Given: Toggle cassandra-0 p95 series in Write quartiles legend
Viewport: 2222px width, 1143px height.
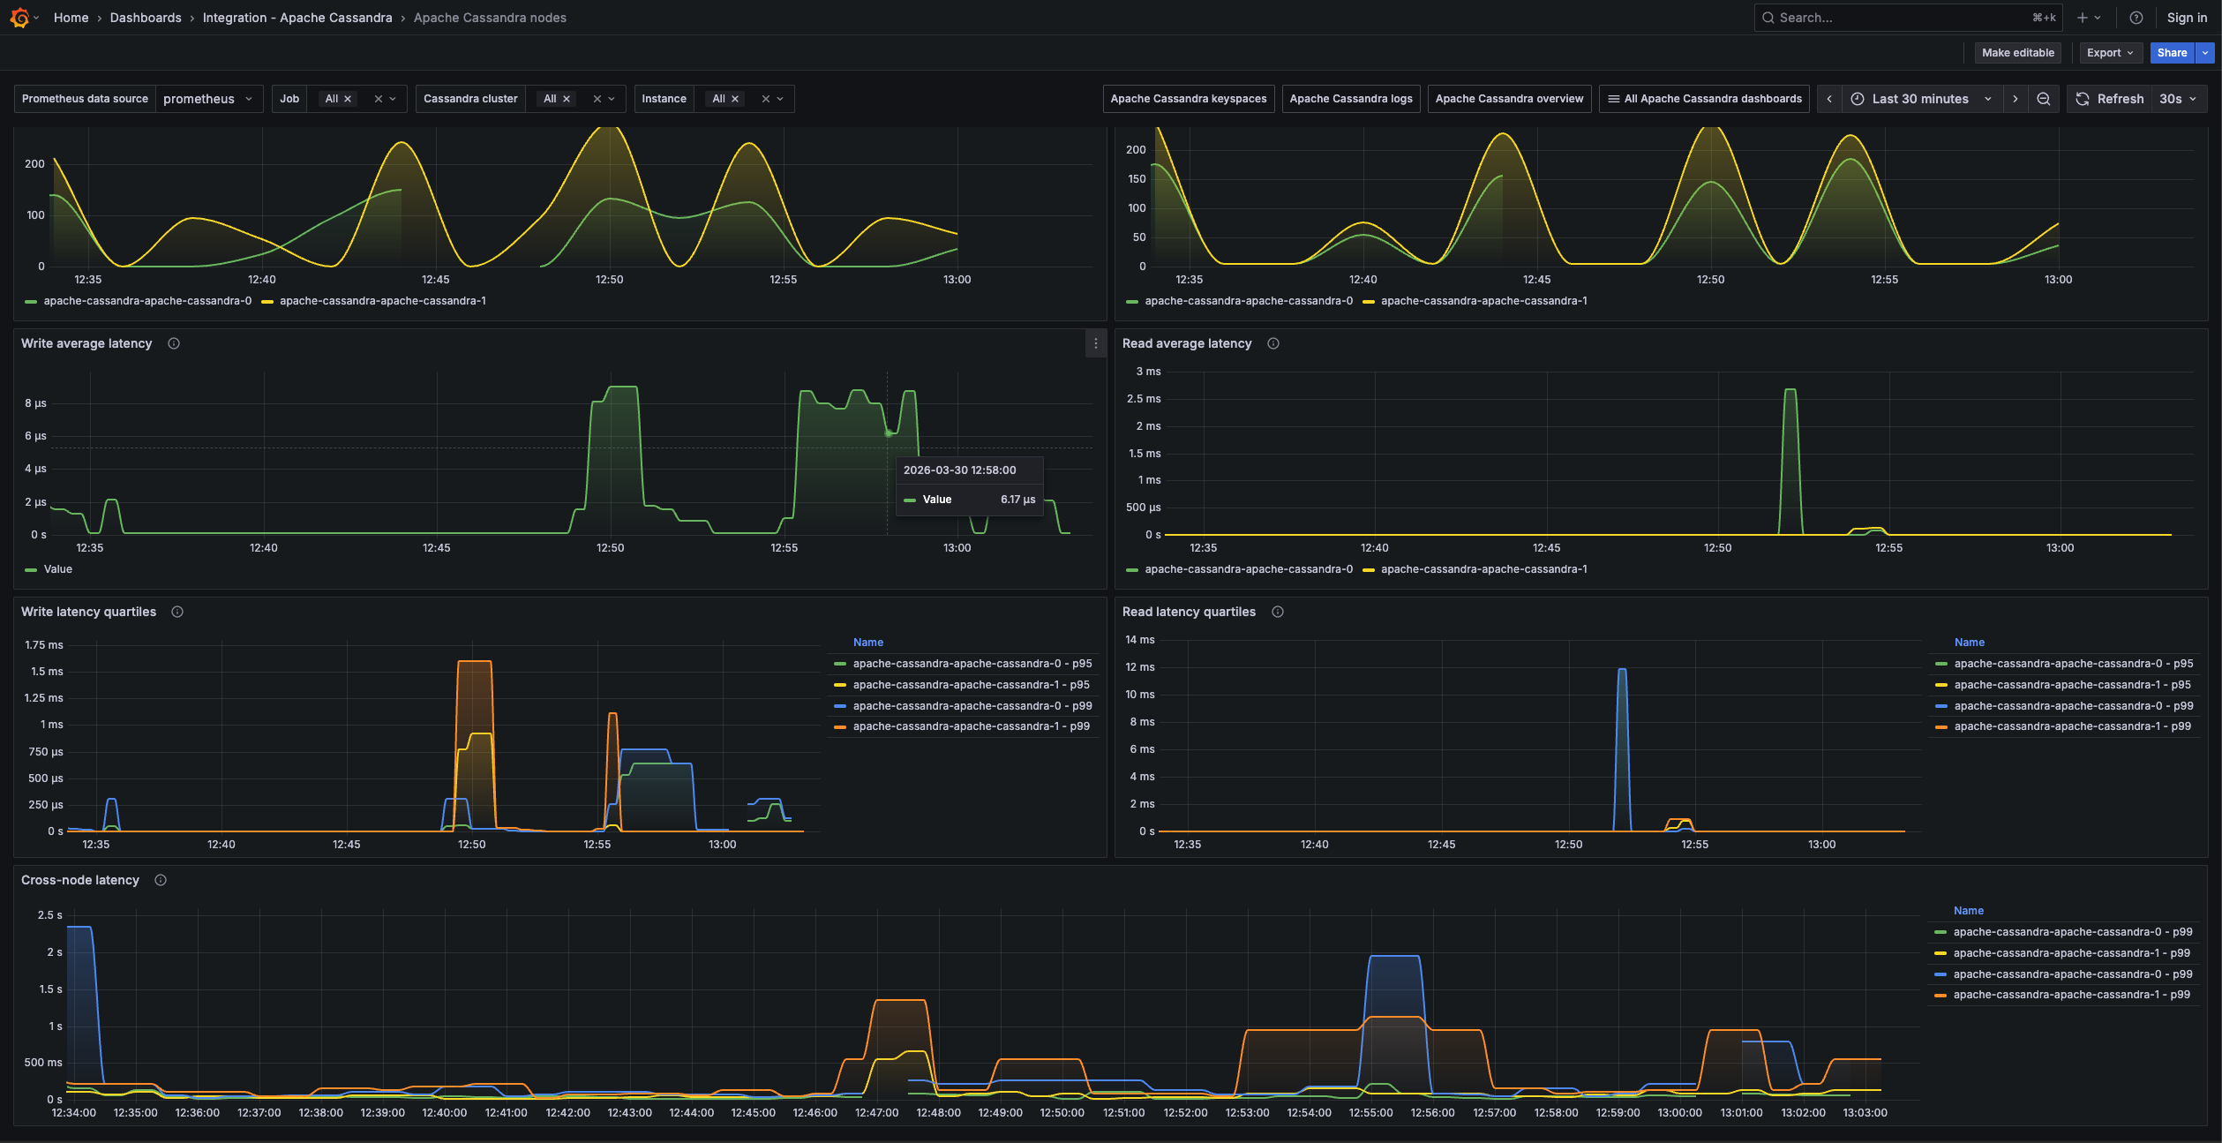Looking at the screenshot, I should click(x=972, y=664).
